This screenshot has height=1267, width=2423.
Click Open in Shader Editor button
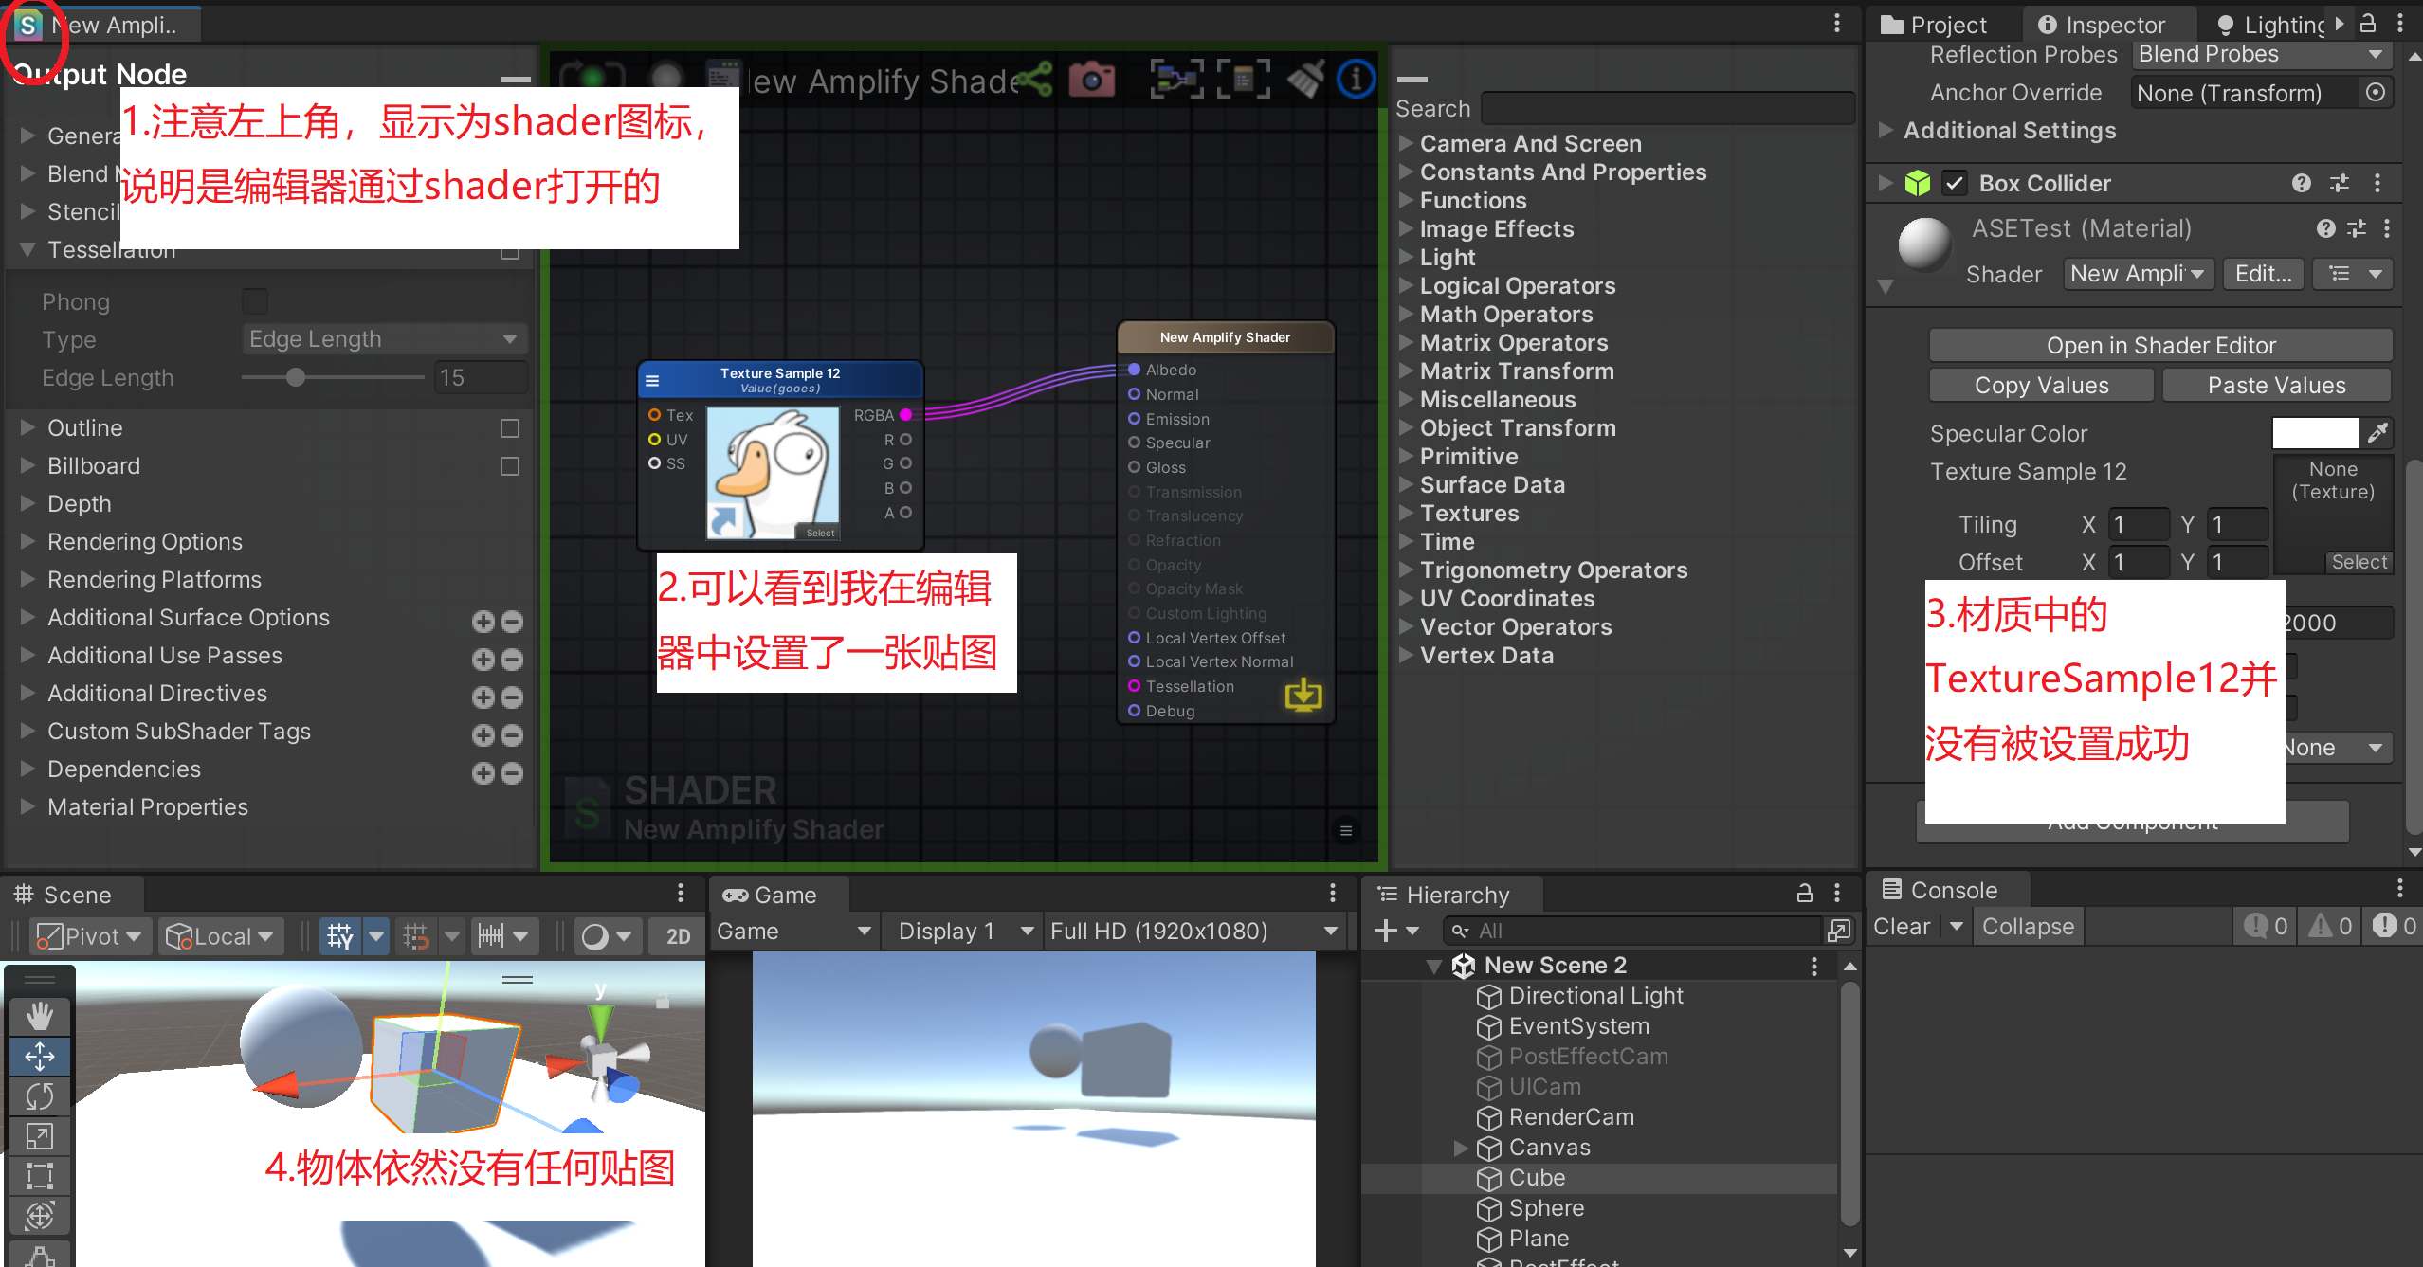2160,346
